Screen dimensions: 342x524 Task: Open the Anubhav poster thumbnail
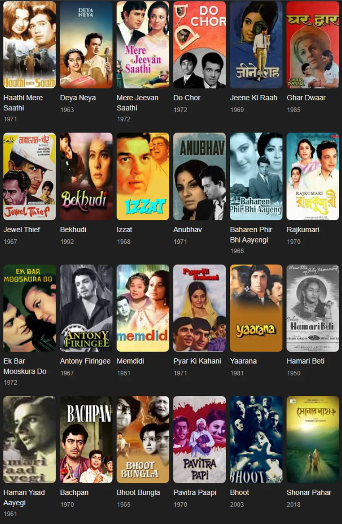(x=200, y=176)
